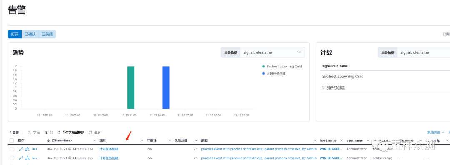Open more actions dots for 14:53:05.354 alert

click(x=35, y=149)
